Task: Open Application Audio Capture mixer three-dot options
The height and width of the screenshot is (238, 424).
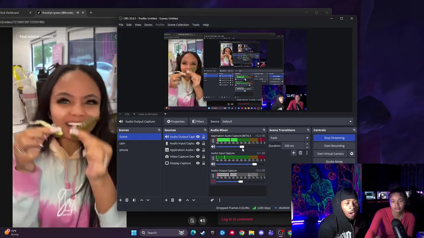Action: click(213, 141)
